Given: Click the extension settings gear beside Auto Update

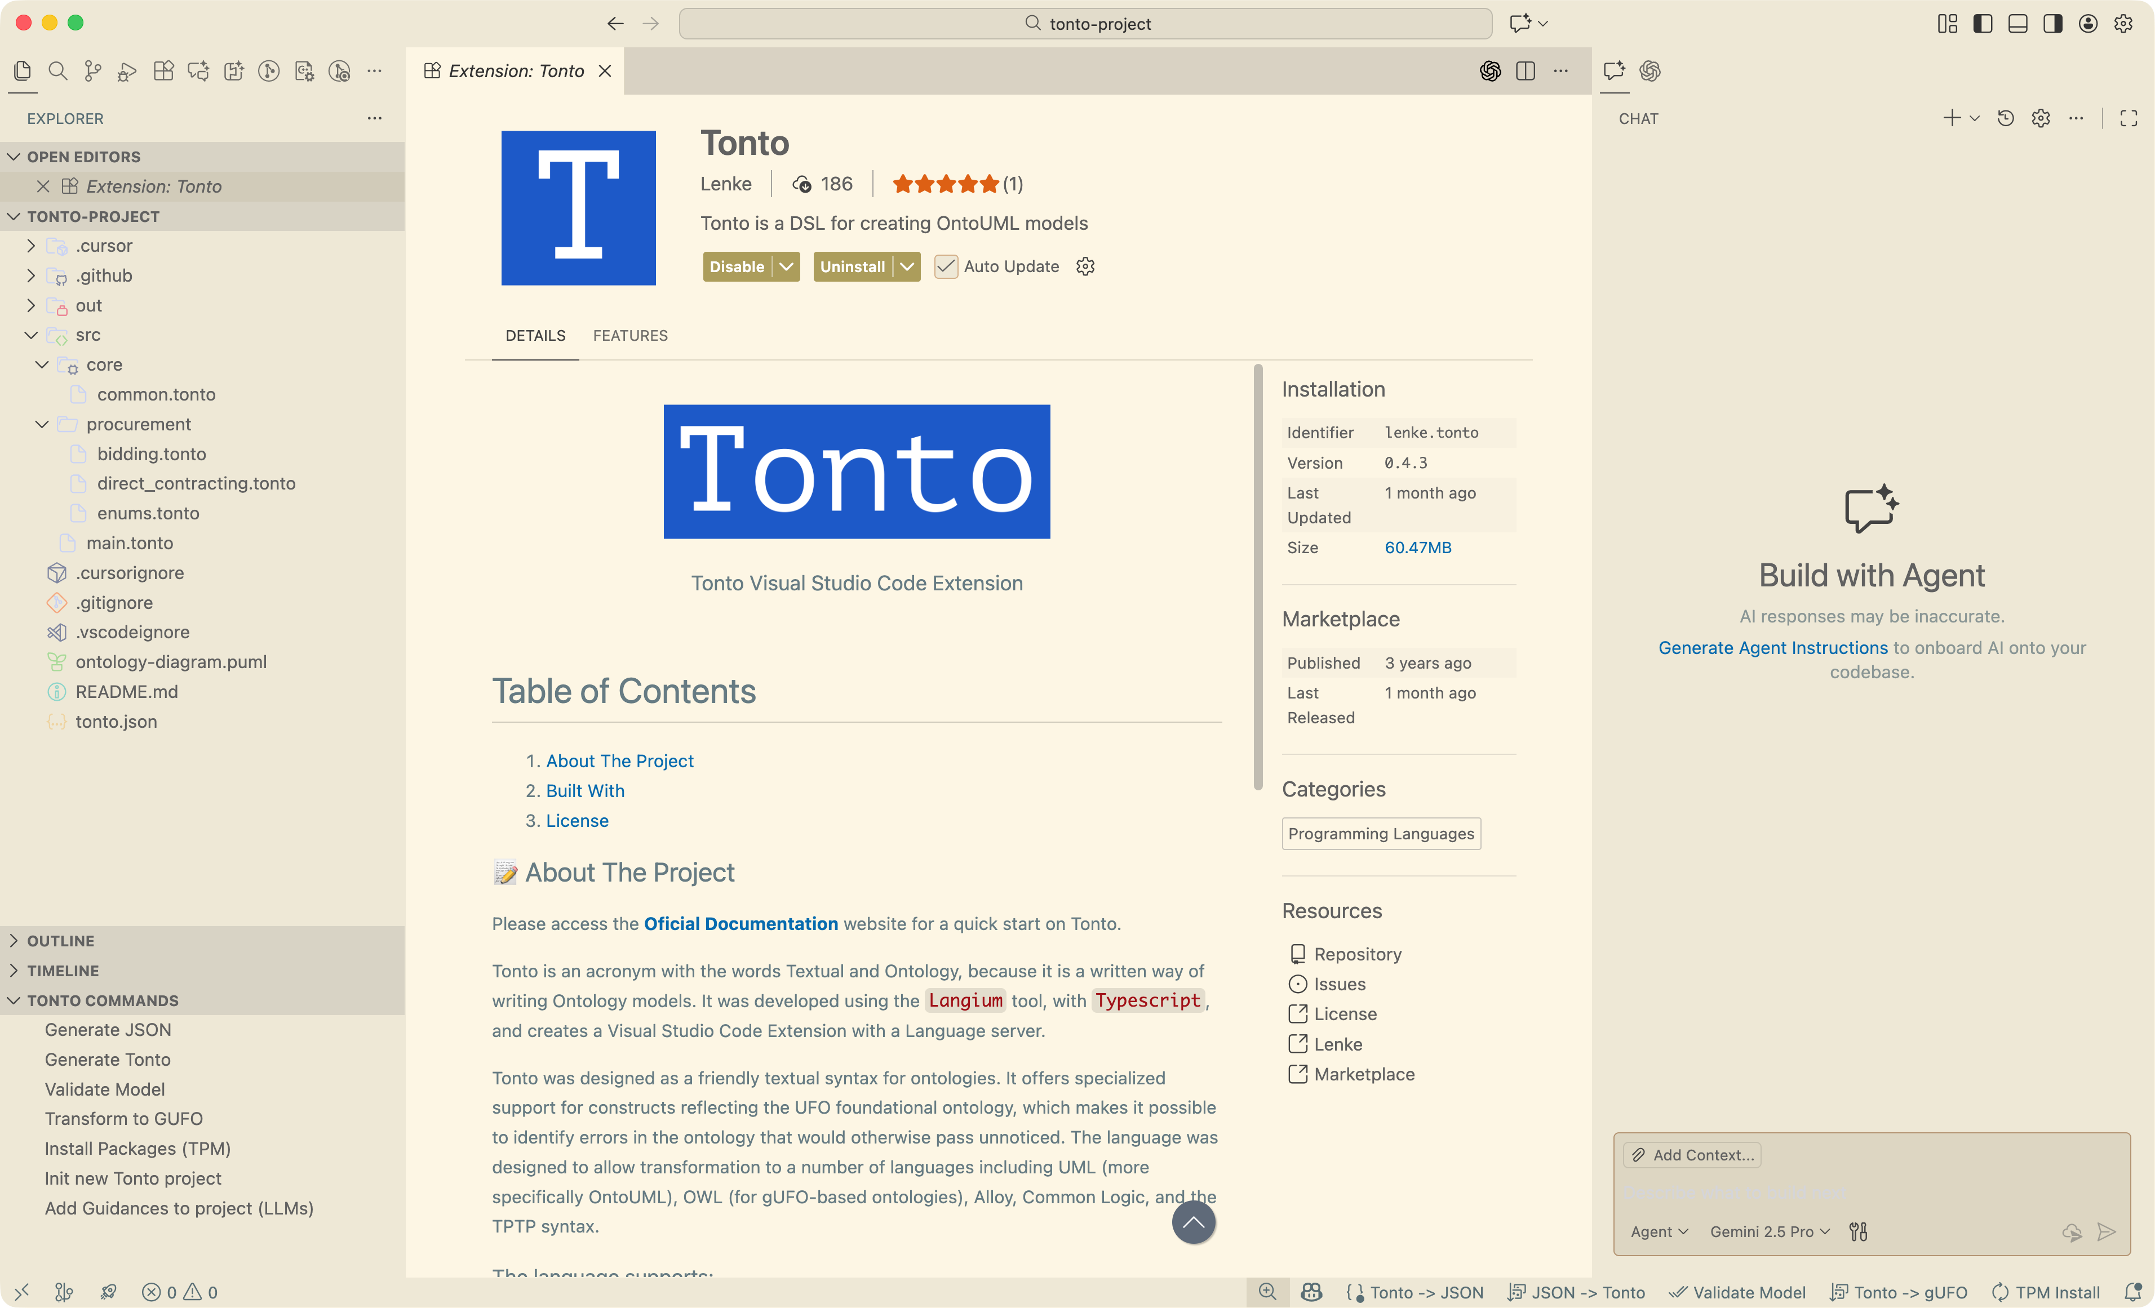Looking at the screenshot, I should click(1085, 266).
